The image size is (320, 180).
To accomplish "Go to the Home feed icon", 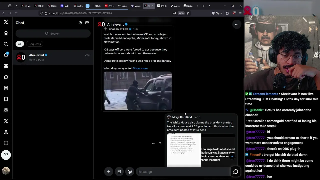I will click(6, 33).
